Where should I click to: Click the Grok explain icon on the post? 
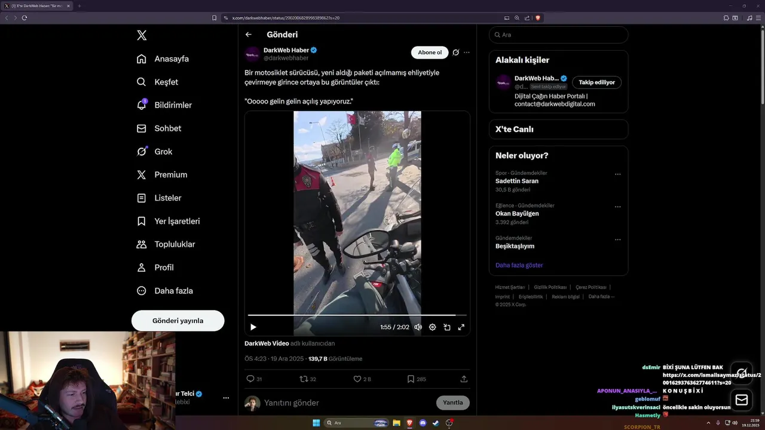click(456, 53)
